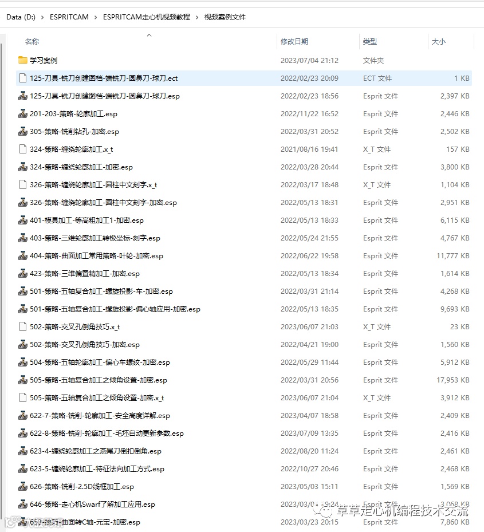Click the Esprit icon of 622-7 安全高度详解.esp
Image resolution: width=484 pixels, height=532 pixels.
point(23,416)
